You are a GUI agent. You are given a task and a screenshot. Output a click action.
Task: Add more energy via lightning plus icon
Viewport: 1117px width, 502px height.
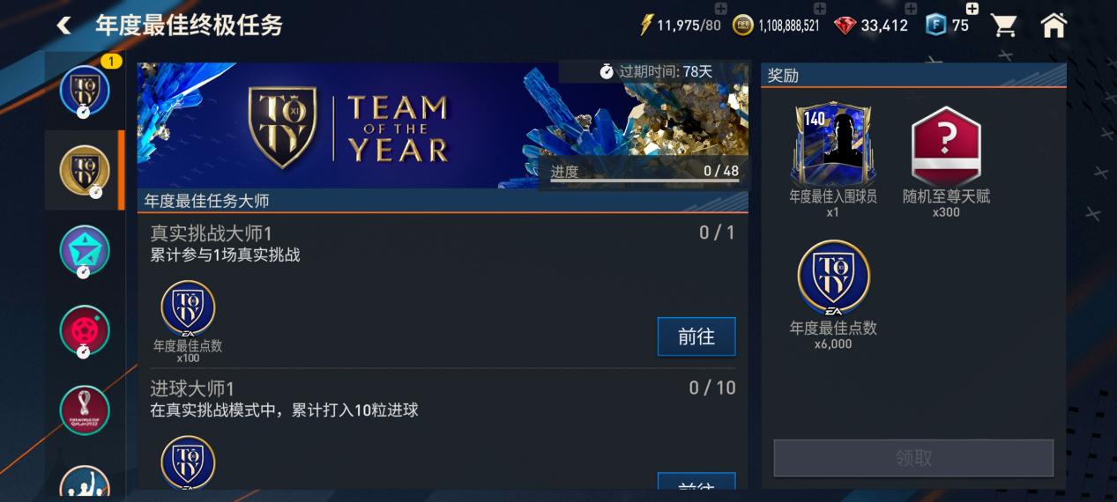(x=720, y=9)
